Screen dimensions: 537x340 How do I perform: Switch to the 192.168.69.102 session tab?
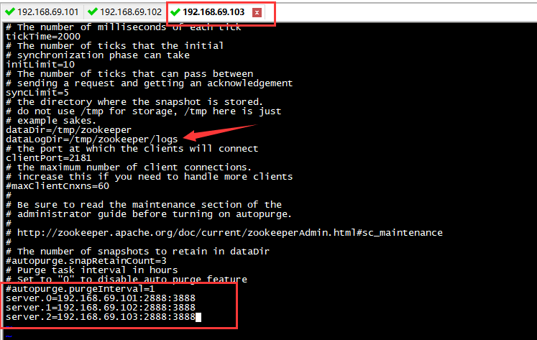click(x=124, y=12)
